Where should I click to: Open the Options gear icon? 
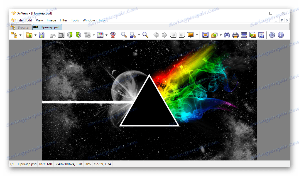272,35
